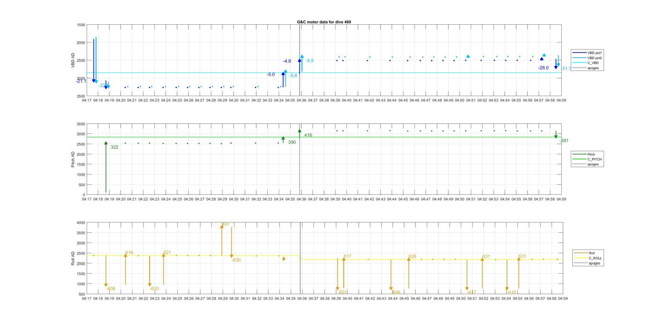
Task: Click the '4000' tick on the Roll y-axis
Action: coord(81,222)
